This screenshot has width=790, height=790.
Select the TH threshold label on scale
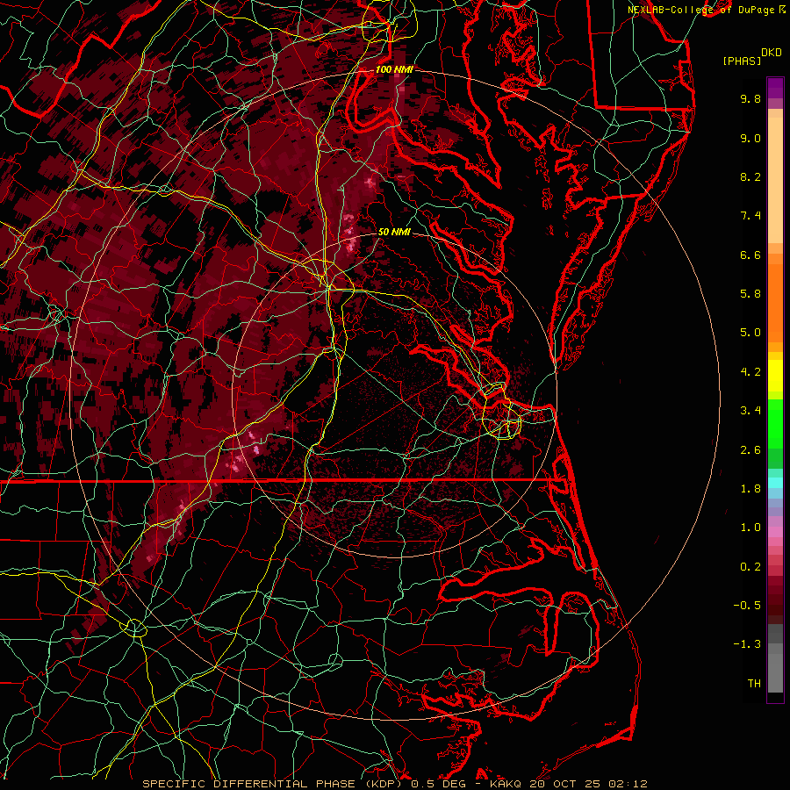[x=754, y=684]
